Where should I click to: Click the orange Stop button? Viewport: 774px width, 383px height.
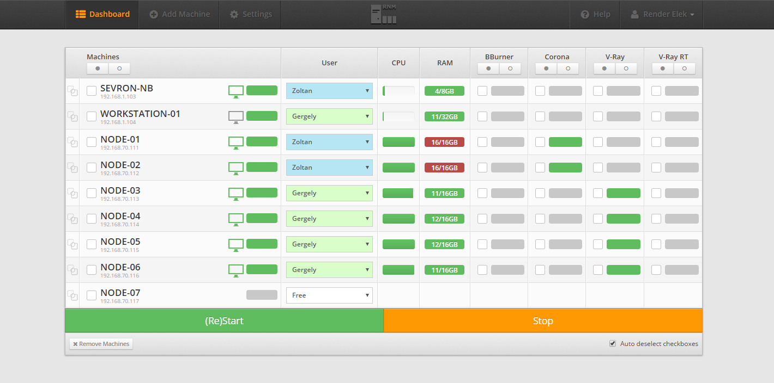(543, 321)
